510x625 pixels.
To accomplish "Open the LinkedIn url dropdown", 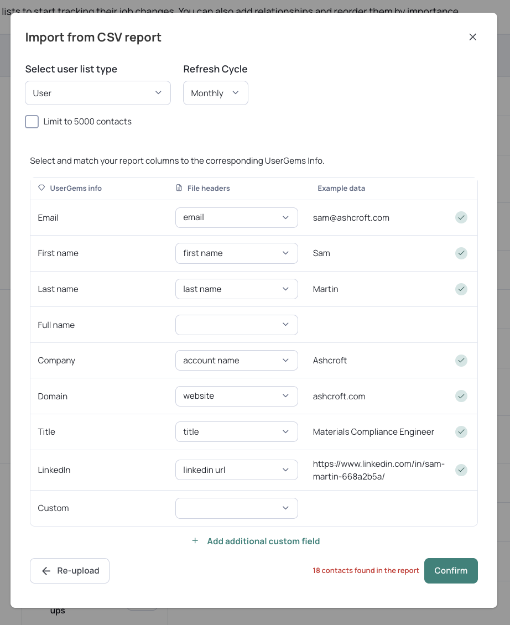I will [236, 470].
